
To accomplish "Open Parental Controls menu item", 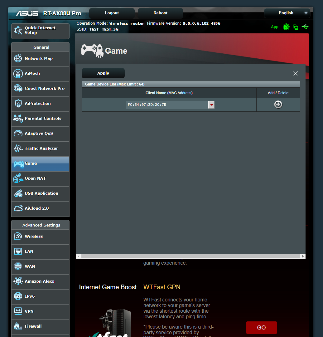I will [41, 119].
